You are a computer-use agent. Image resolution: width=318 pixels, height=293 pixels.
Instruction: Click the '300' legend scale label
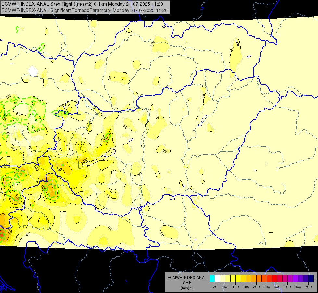(277, 287)
